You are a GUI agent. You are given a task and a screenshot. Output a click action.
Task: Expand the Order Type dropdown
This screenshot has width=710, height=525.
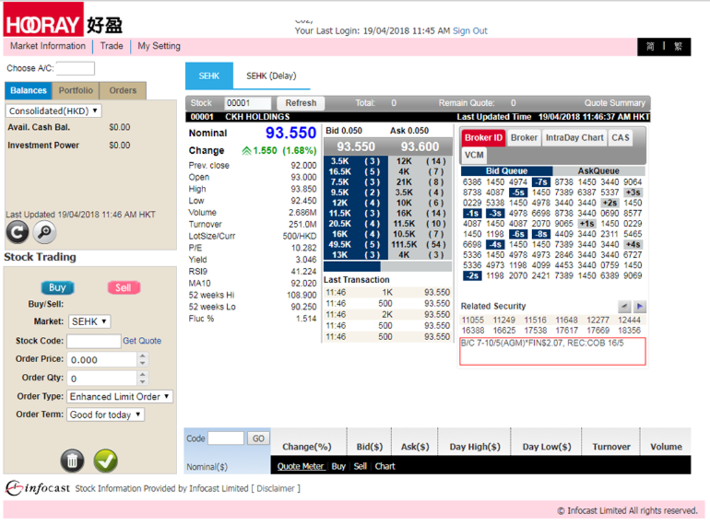tap(120, 397)
